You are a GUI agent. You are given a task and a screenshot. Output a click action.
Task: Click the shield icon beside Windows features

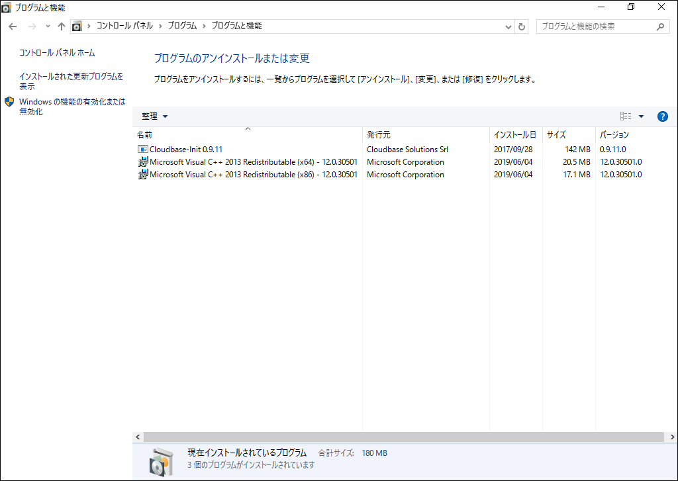(x=9, y=101)
